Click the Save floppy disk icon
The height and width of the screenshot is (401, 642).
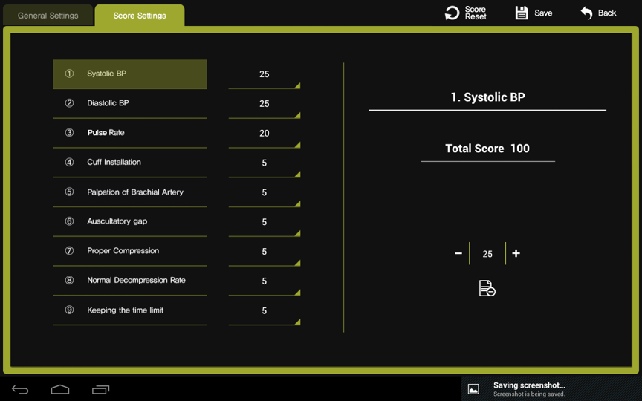tap(522, 13)
